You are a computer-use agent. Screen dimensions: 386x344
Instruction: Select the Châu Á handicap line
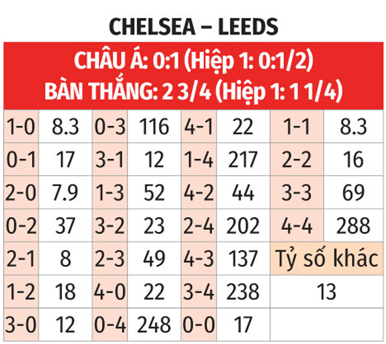[x=193, y=61]
